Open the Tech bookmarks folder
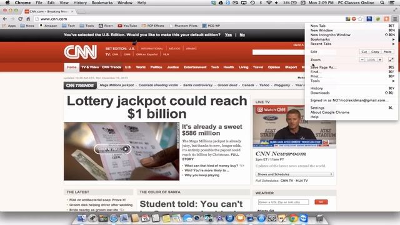 [68, 26]
